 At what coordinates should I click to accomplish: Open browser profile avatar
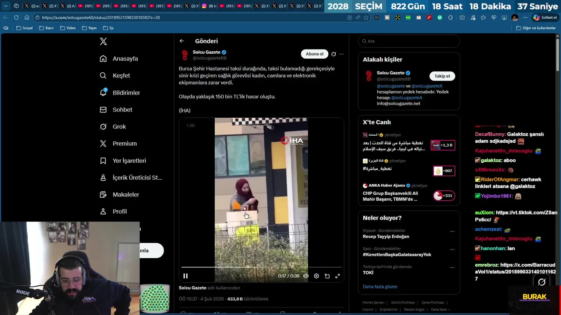(515, 17)
